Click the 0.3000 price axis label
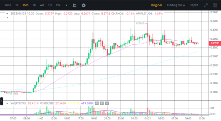Image resolution: width=221 pixels, height=121 pixels. [x=214, y=30]
